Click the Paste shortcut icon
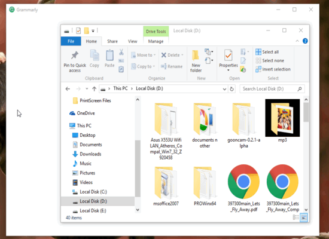This screenshot has height=239, width=329. (121, 69)
